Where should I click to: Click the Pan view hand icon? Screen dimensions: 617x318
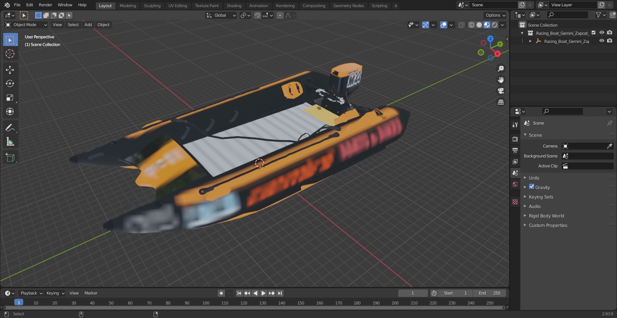501,80
